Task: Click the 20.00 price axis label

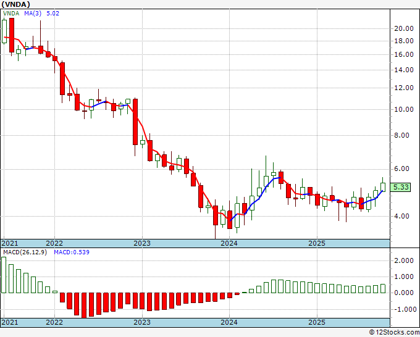Action: pos(403,28)
